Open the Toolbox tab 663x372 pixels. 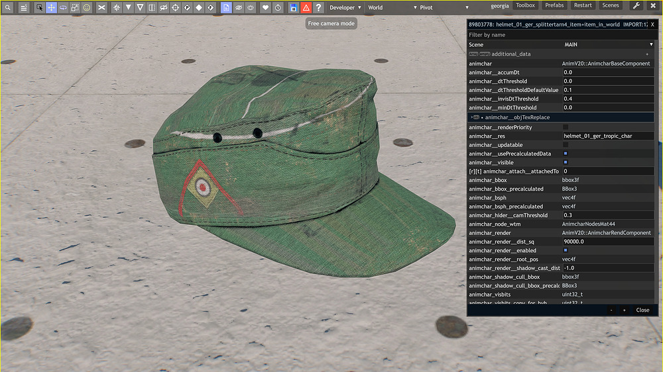coord(525,5)
